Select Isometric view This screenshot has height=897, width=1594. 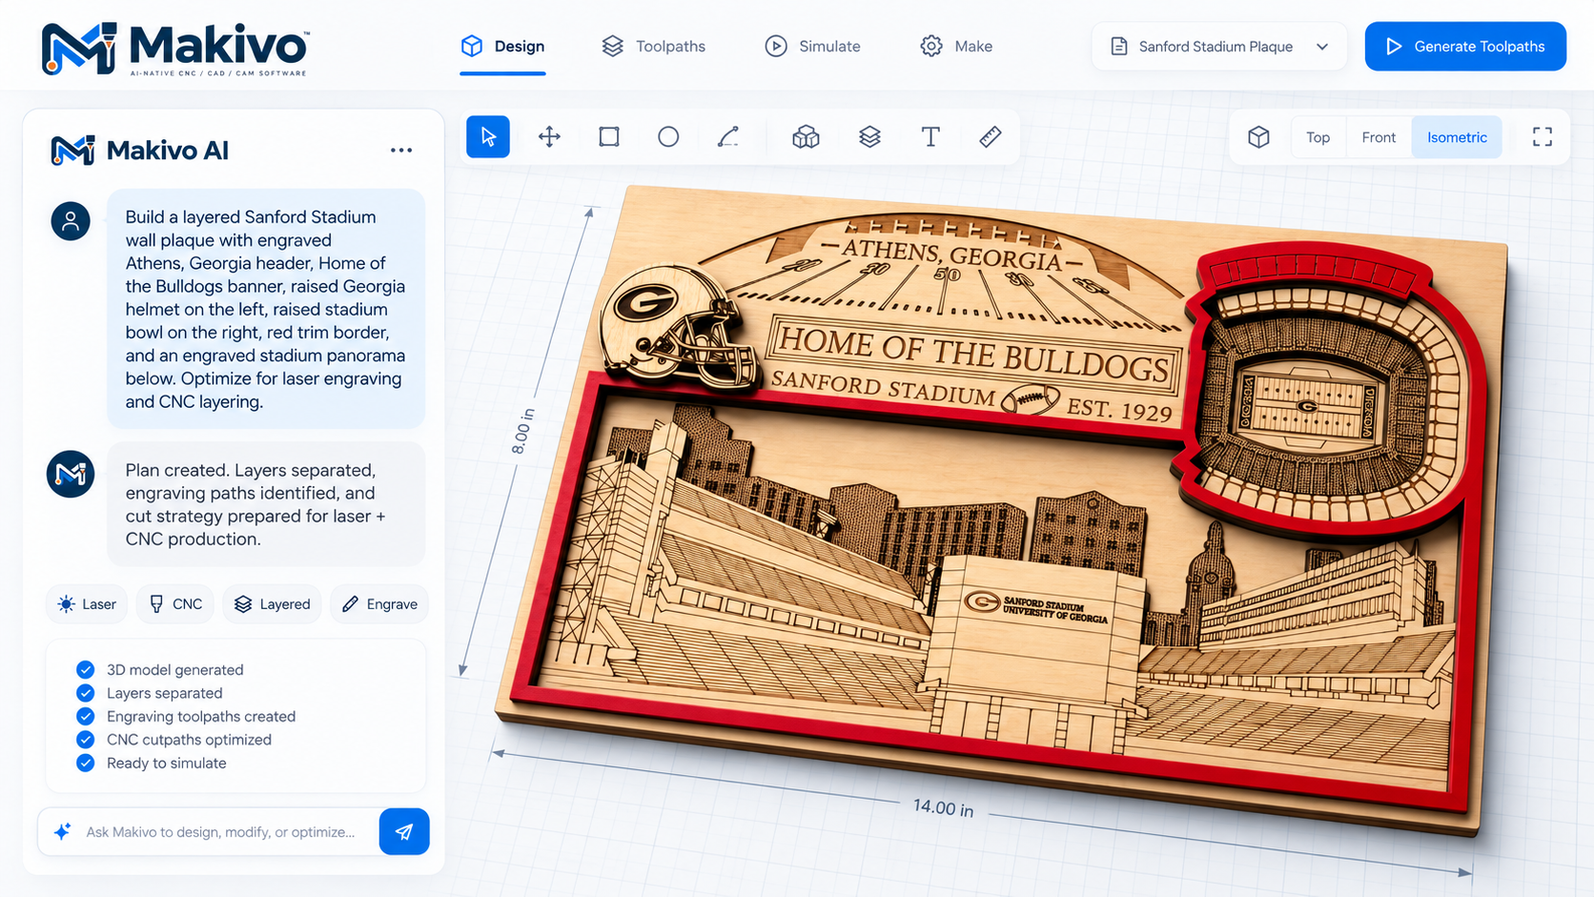[x=1457, y=137]
